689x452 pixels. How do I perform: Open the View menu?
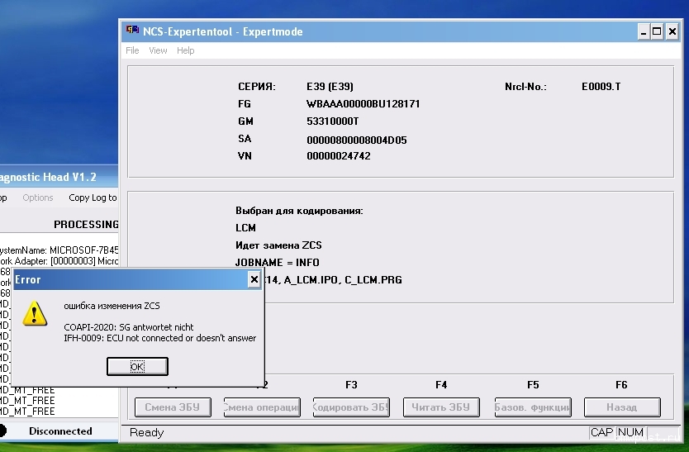click(158, 50)
